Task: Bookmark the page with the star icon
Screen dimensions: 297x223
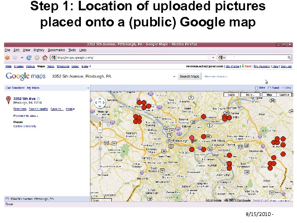Action: (x=209, y=57)
